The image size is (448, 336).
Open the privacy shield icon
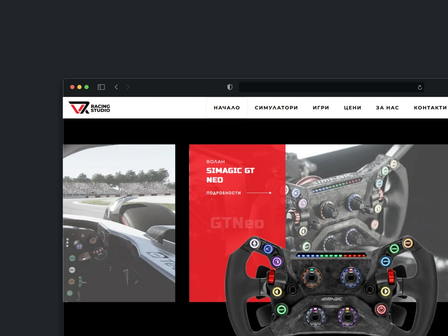(x=230, y=87)
